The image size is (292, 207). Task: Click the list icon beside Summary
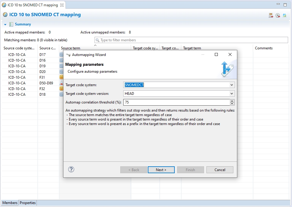click(11, 24)
